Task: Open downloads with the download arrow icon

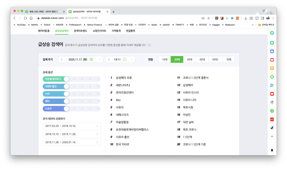Action: tap(246, 18)
